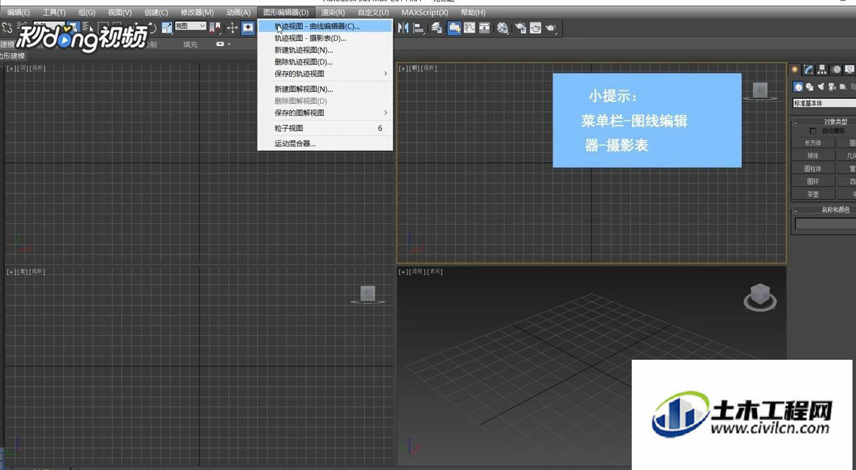Choose 运动混合器 menu entry
Screen dimensions: 856x470
click(325, 143)
